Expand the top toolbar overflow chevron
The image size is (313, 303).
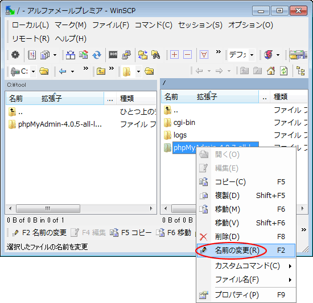219,52
